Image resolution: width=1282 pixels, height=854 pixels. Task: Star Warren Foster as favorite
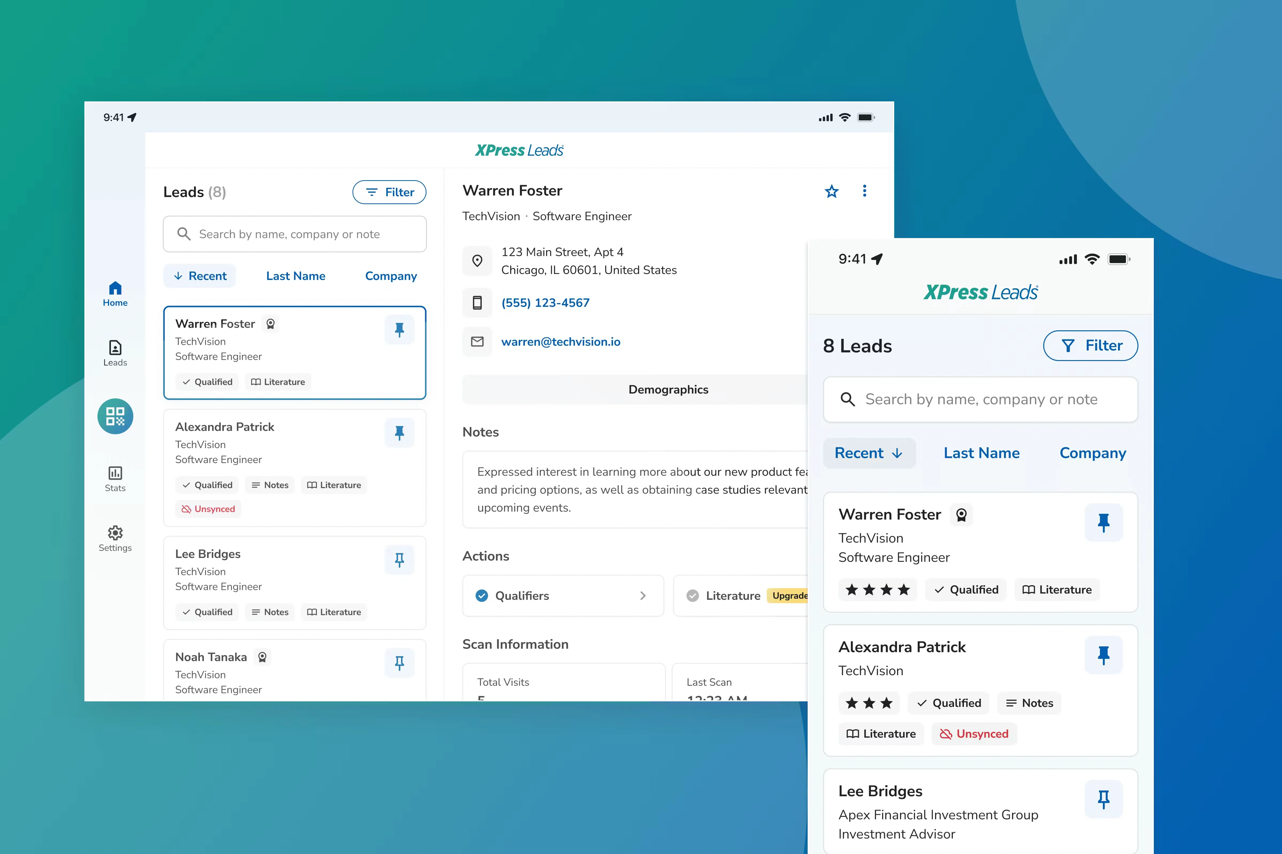click(831, 191)
